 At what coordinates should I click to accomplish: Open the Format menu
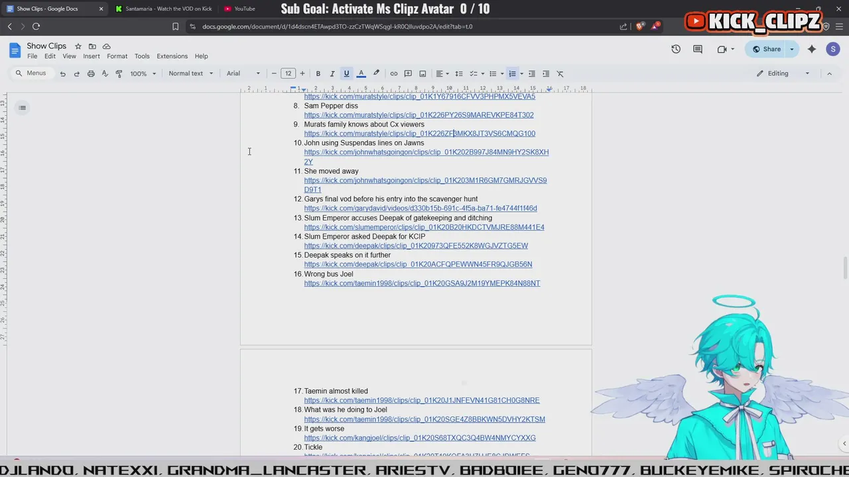tap(117, 56)
